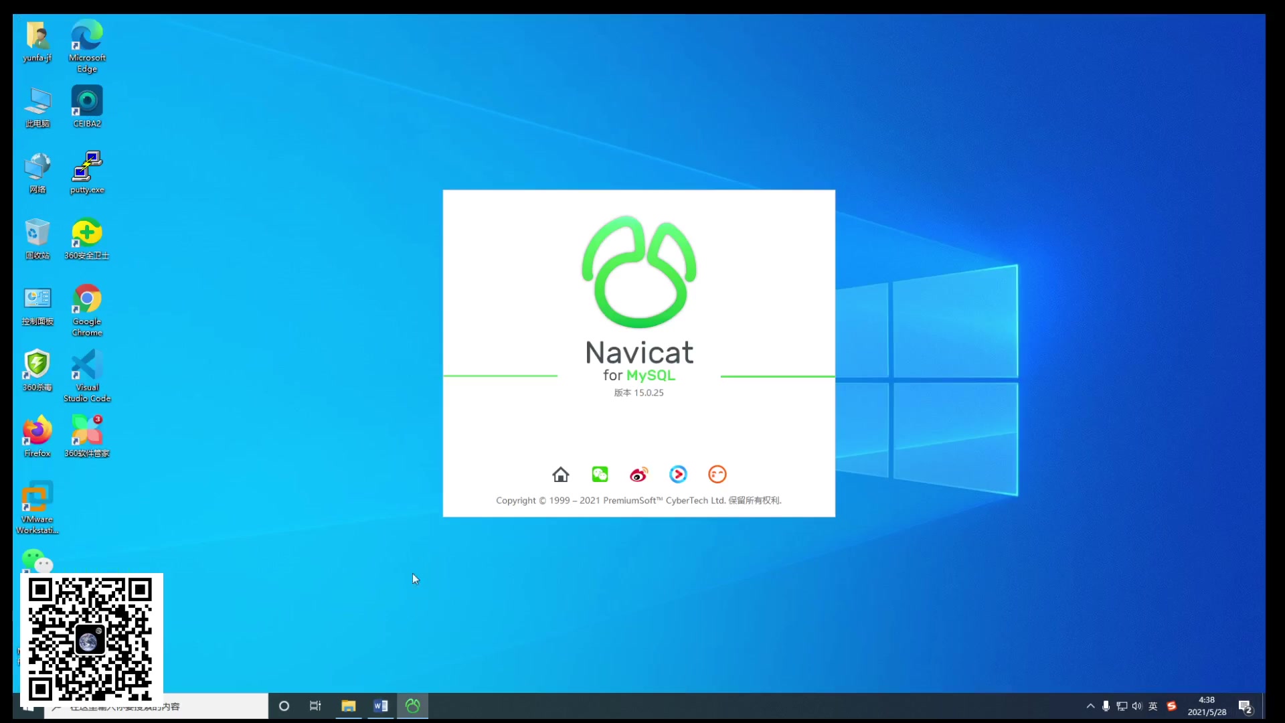Toggle the 英 input language indicator
The width and height of the screenshot is (1285, 723).
pyautogui.click(x=1152, y=706)
